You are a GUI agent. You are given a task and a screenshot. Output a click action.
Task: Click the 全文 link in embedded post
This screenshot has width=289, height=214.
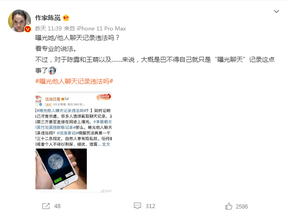pyautogui.click(x=106, y=144)
